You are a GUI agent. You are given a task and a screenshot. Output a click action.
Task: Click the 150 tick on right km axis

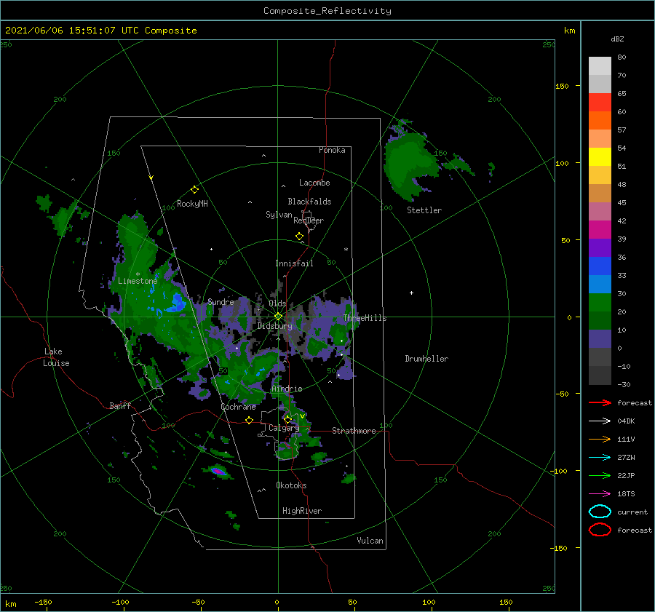[x=562, y=86]
